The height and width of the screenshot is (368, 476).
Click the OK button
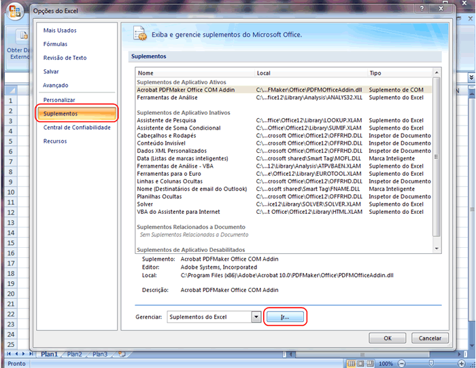click(x=388, y=337)
